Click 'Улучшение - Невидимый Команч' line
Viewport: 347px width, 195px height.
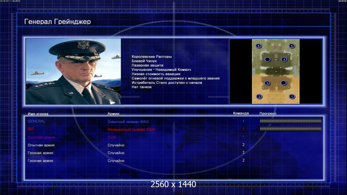pyautogui.click(x=161, y=70)
